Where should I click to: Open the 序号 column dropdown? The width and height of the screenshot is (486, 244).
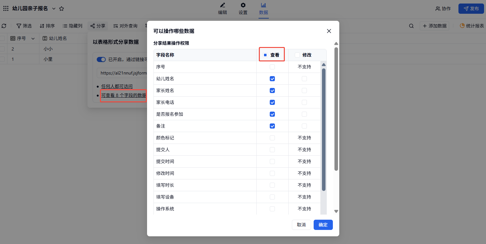pyautogui.click(x=33, y=38)
